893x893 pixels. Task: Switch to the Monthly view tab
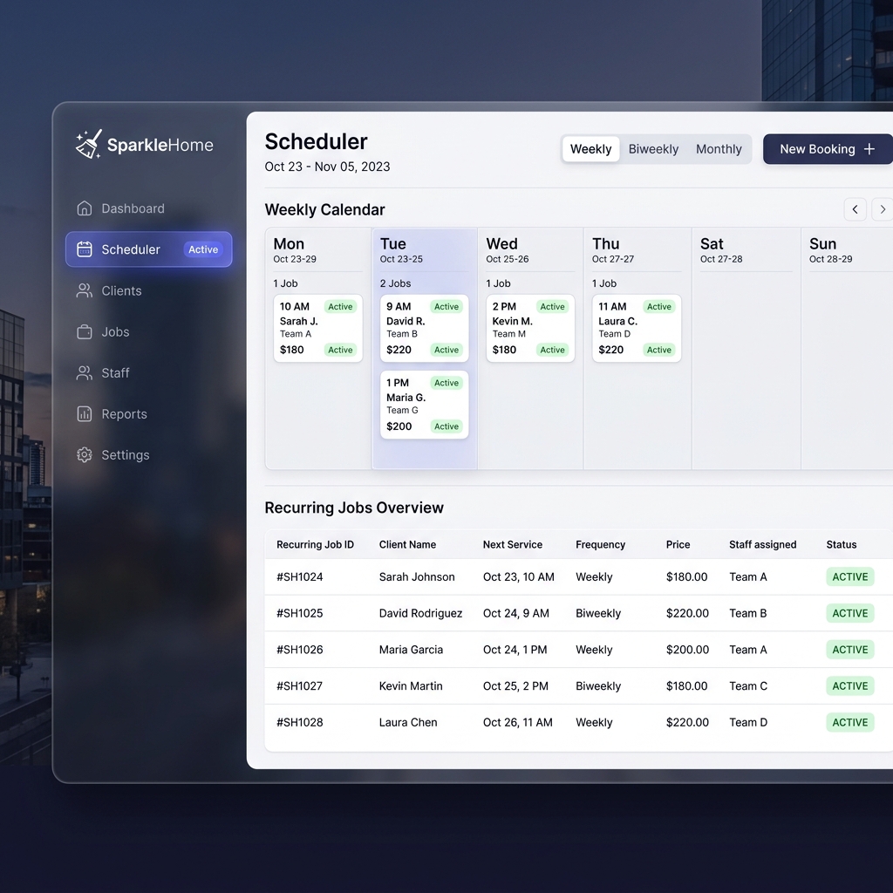pyautogui.click(x=719, y=149)
